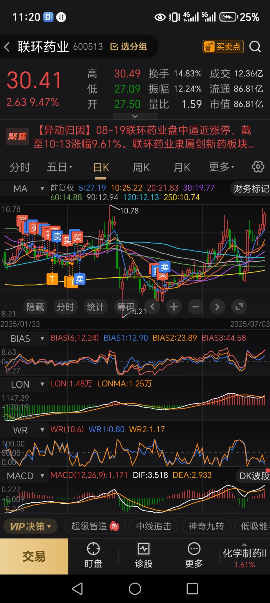Viewport: 270px width, 603px height.
Task: Enter fullscreen with the expand icon
Action: (x=239, y=306)
